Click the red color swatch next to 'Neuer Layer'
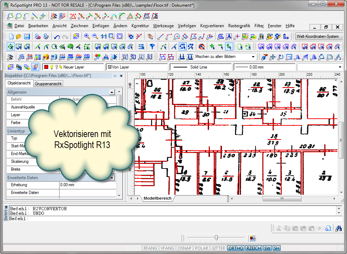347x254 pixels. coord(46,66)
